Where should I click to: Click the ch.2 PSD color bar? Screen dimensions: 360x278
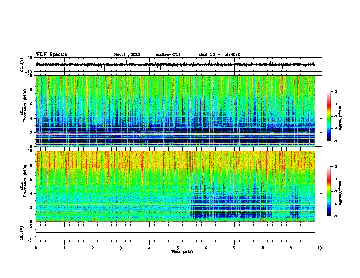tap(329, 191)
